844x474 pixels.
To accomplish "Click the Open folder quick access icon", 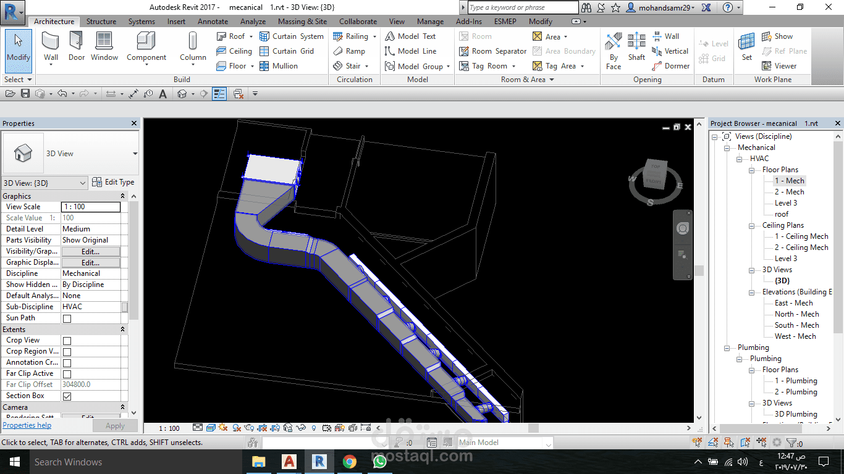I will (x=10, y=94).
